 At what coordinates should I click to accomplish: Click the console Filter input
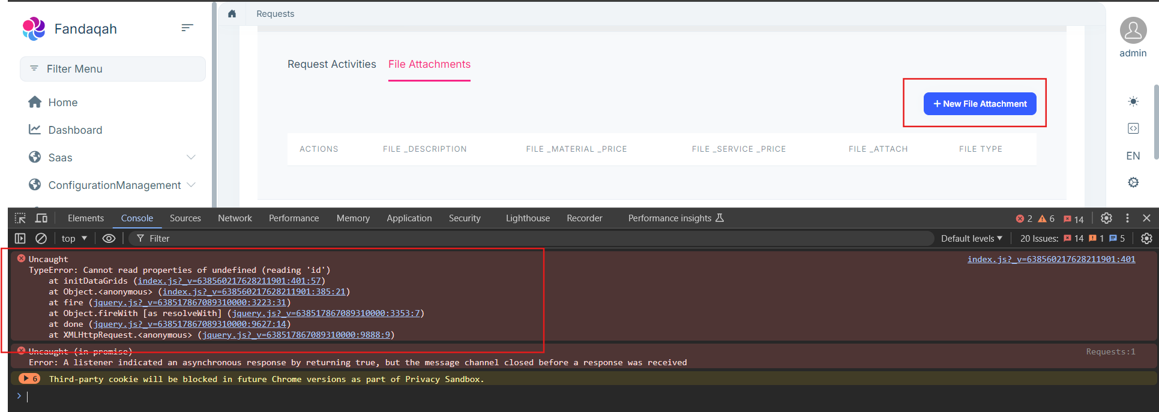(531, 238)
